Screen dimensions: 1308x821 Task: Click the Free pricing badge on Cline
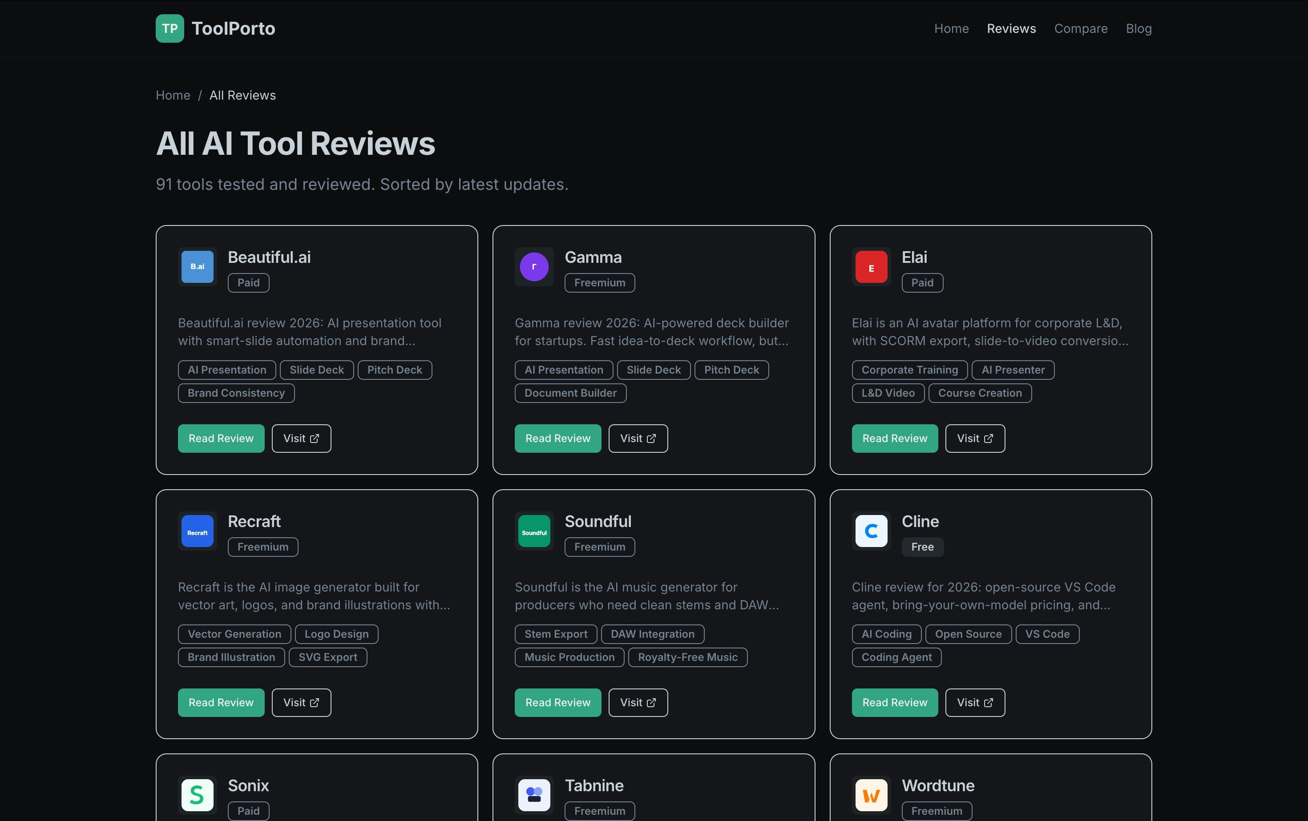pyautogui.click(x=922, y=547)
